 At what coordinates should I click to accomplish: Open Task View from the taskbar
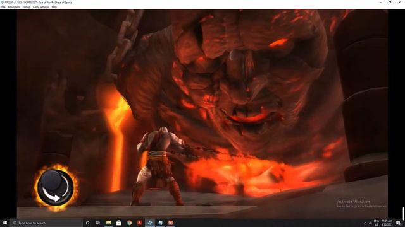[98, 223]
